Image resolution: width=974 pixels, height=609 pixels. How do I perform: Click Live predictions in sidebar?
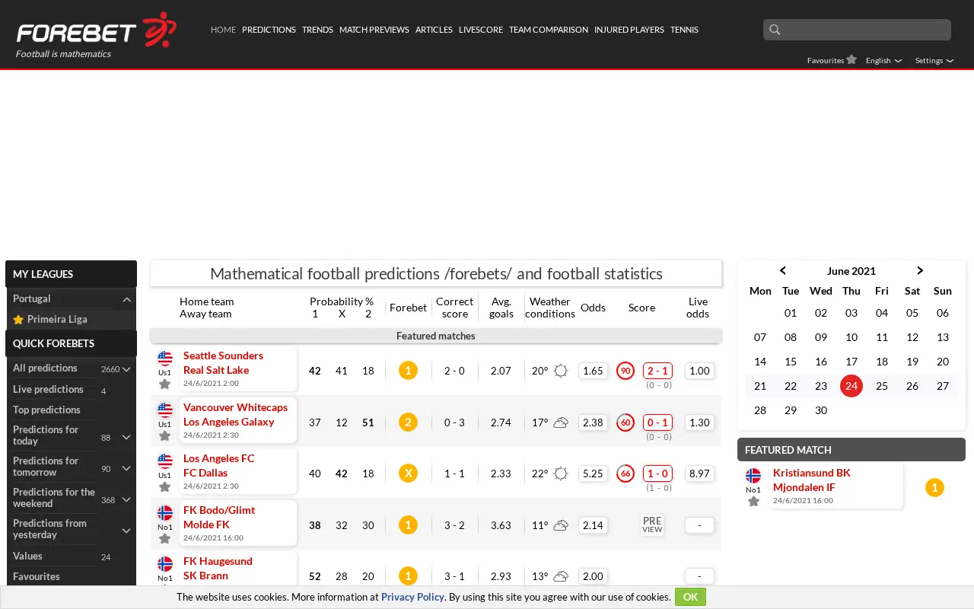click(x=48, y=389)
